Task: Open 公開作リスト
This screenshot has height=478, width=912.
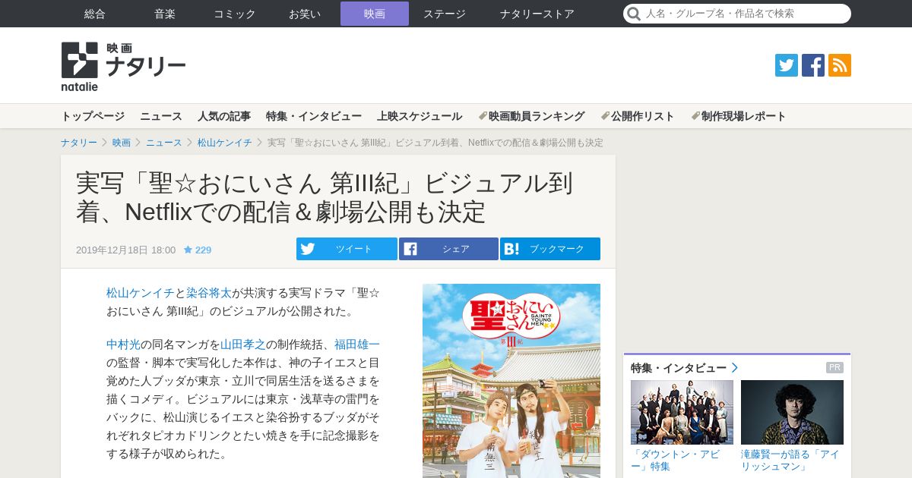Action: 638,116
